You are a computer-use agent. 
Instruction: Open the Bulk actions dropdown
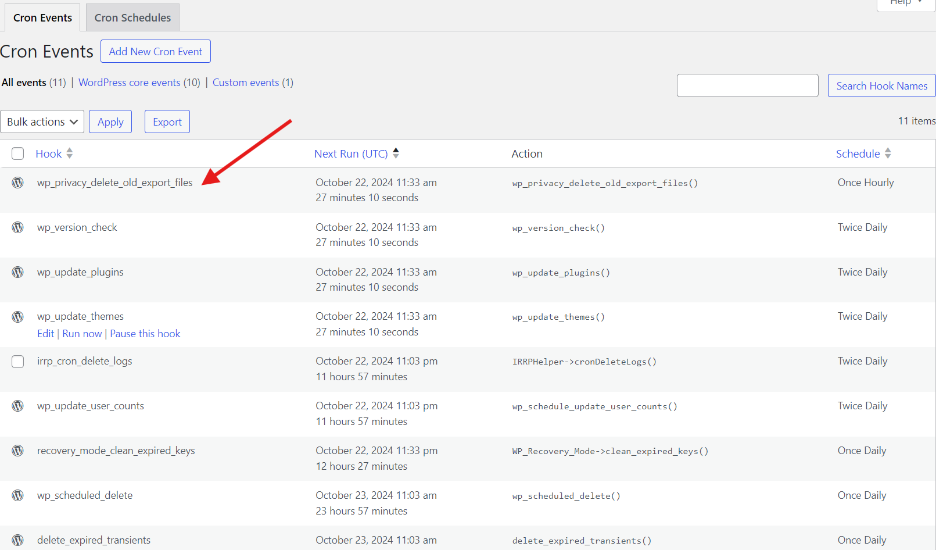(x=42, y=122)
